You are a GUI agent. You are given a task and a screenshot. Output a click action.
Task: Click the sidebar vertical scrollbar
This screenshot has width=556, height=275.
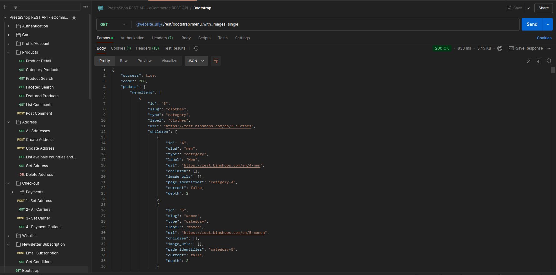point(90,56)
